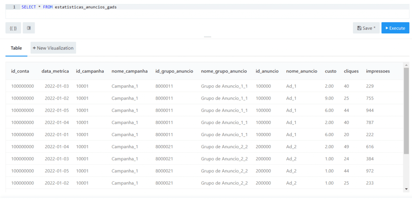Sort by the data_metrica column header

(x=55, y=71)
